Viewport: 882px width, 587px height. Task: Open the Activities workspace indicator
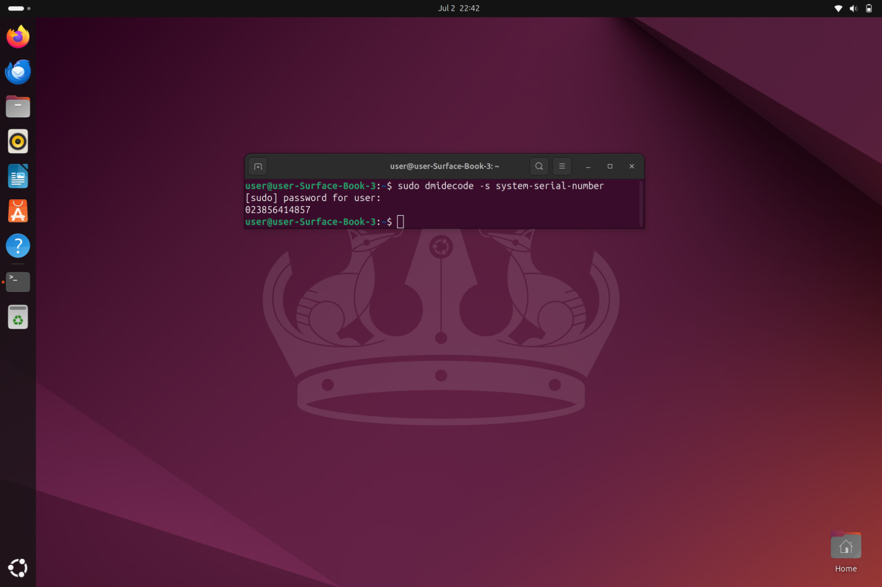click(x=19, y=8)
